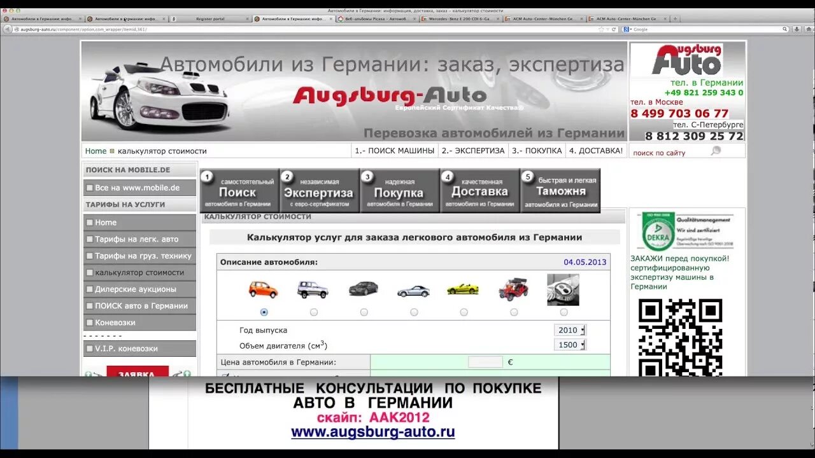Switch to Веб-альбомы Picasa browser tab

[376, 19]
